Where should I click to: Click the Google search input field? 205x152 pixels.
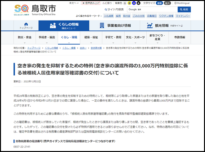point(152,9)
